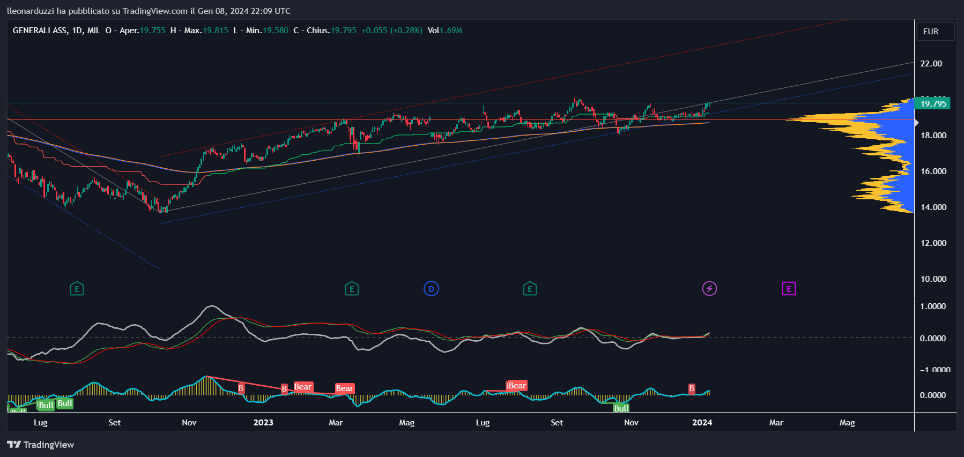Click the −1.0000 indicator scale label

[935, 370]
